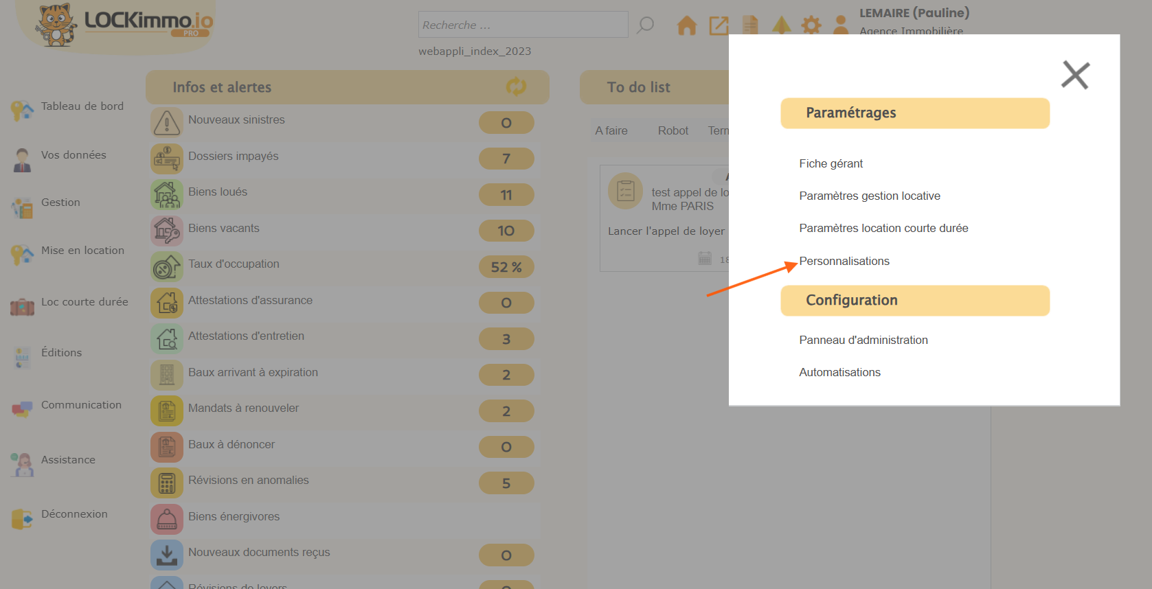Click the Révisions en anomalies calculator icon
The height and width of the screenshot is (589, 1152).
point(167,483)
